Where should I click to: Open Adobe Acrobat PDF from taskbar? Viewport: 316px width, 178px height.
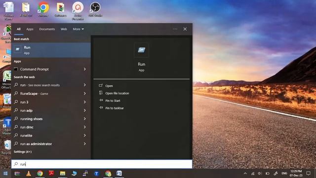click(x=51, y=174)
